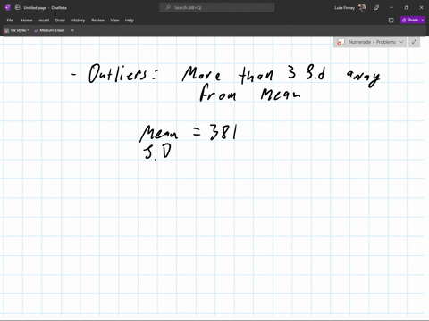Screen dimensions: 429x321
Task: Click the pen mode icon in title bar
Action: 376,8
